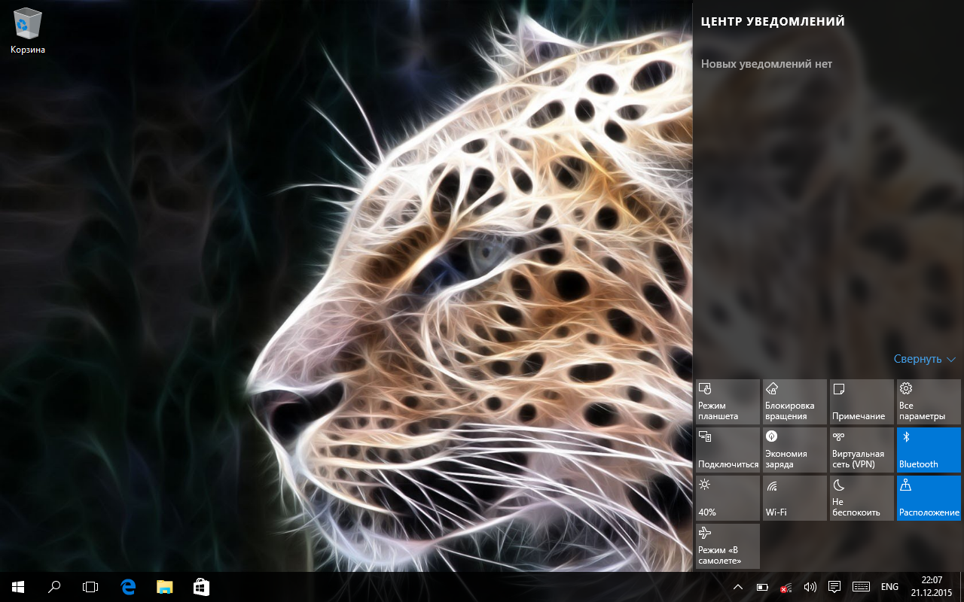Image resolution: width=964 pixels, height=602 pixels.
Task: Open the touch keyboard tray icon
Action: pyautogui.click(x=862, y=587)
